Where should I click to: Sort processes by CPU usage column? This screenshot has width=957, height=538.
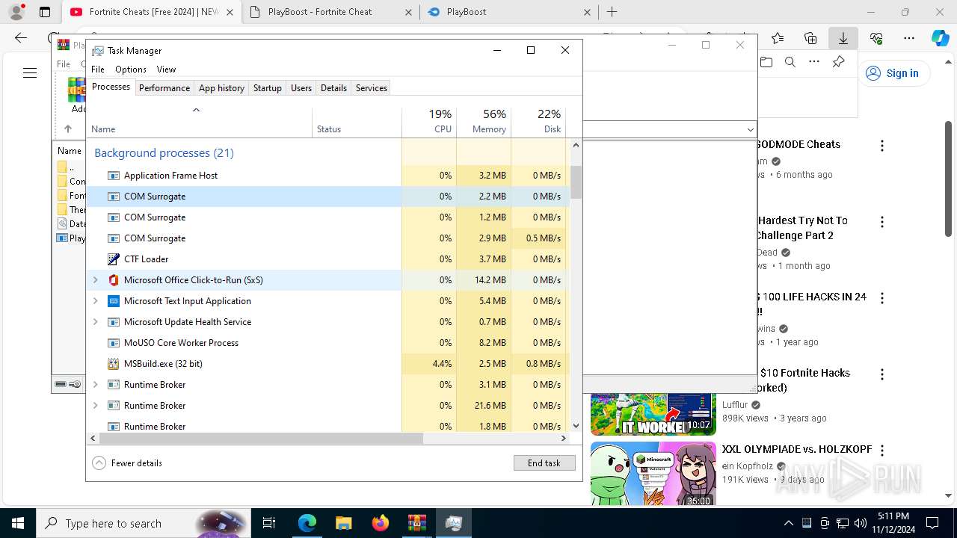[429, 122]
